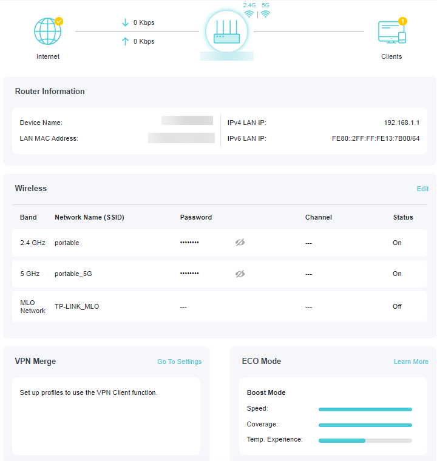This screenshot has width=437, height=461.
Task: Click the 'portable_5G' network name
Action: 73,274
